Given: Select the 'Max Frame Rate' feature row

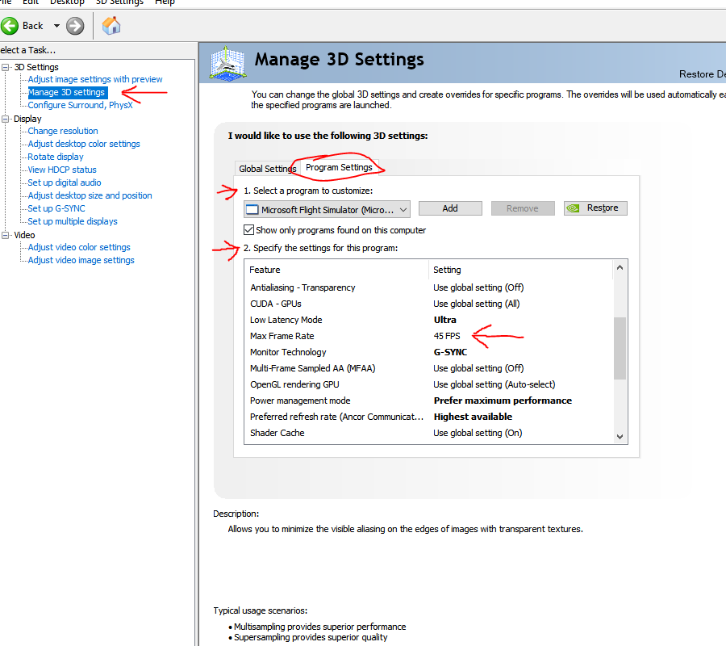Looking at the screenshot, I should pos(429,337).
